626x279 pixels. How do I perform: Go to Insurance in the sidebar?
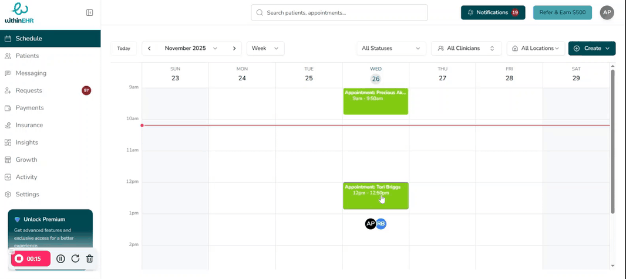[29, 125]
